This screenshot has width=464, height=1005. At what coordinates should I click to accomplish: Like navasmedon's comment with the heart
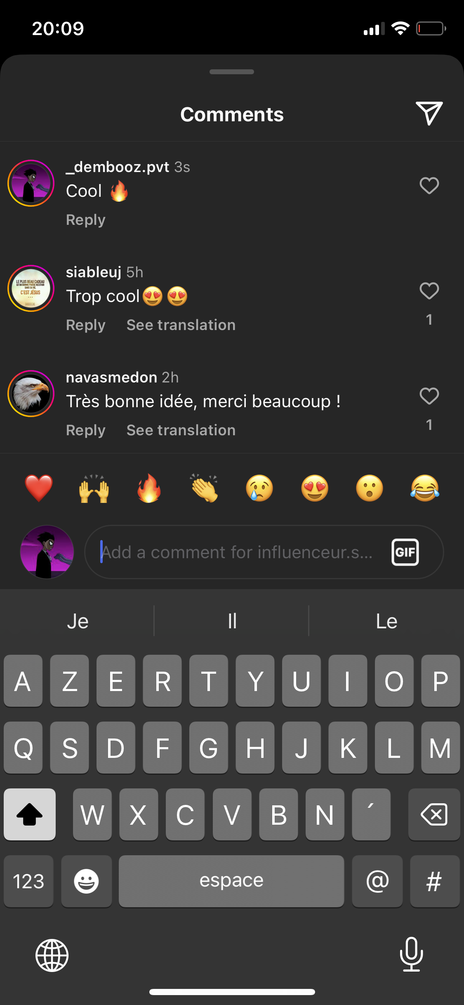(429, 396)
